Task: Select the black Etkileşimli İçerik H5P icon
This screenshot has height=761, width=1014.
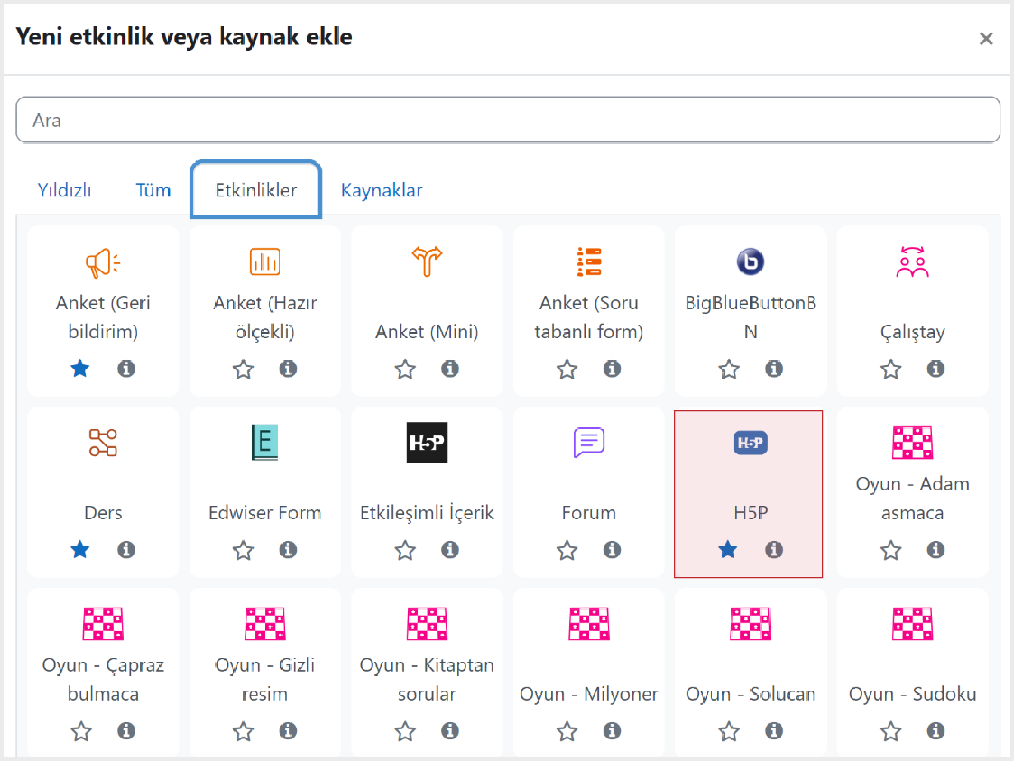Action: click(427, 443)
